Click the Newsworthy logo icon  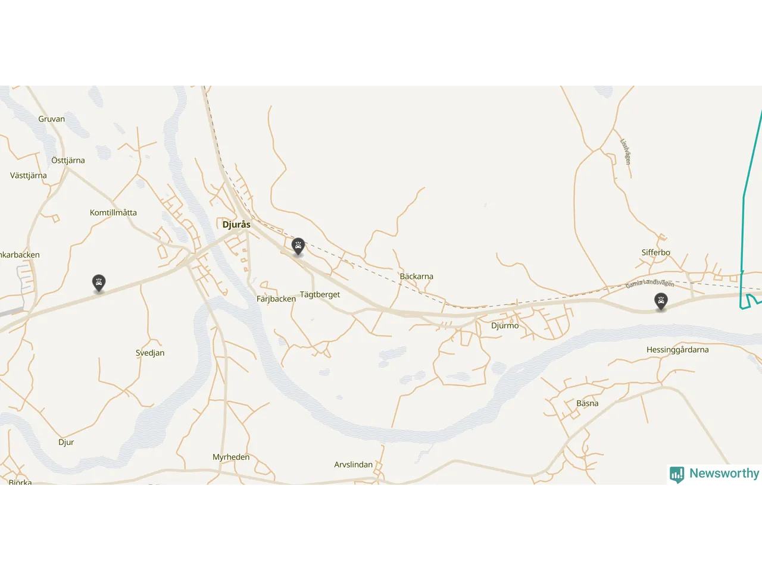click(677, 474)
